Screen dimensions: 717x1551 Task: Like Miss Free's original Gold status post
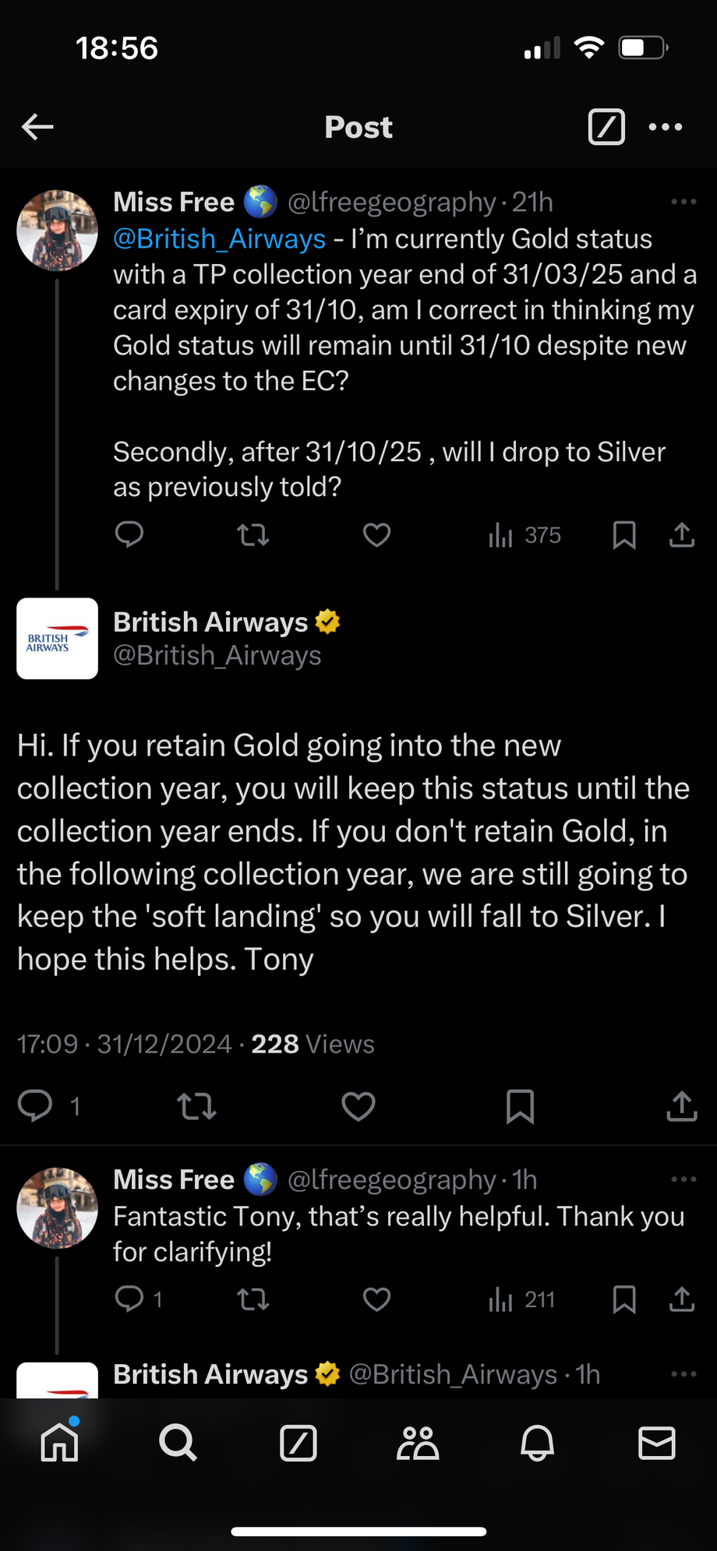point(376,535)
